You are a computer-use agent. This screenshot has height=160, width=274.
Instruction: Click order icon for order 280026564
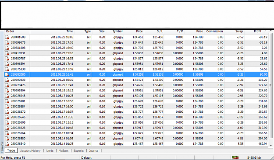pos(7,133)
